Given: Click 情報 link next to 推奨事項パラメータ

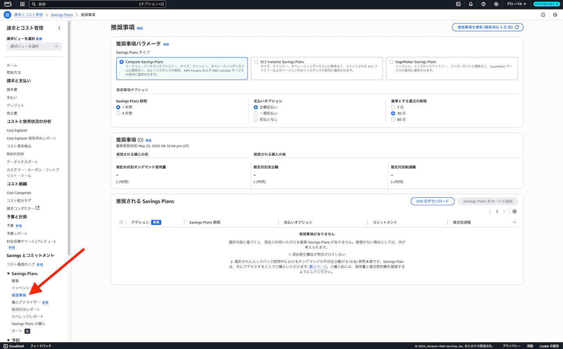Looking at the screenshot, I should tap(166, 44).
